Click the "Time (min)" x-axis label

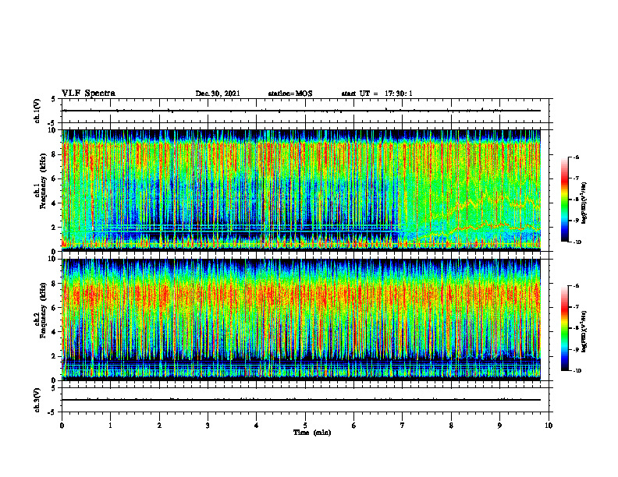coord(312,433)
